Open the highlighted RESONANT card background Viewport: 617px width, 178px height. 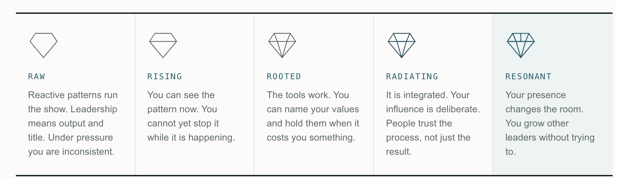(553, 94)
